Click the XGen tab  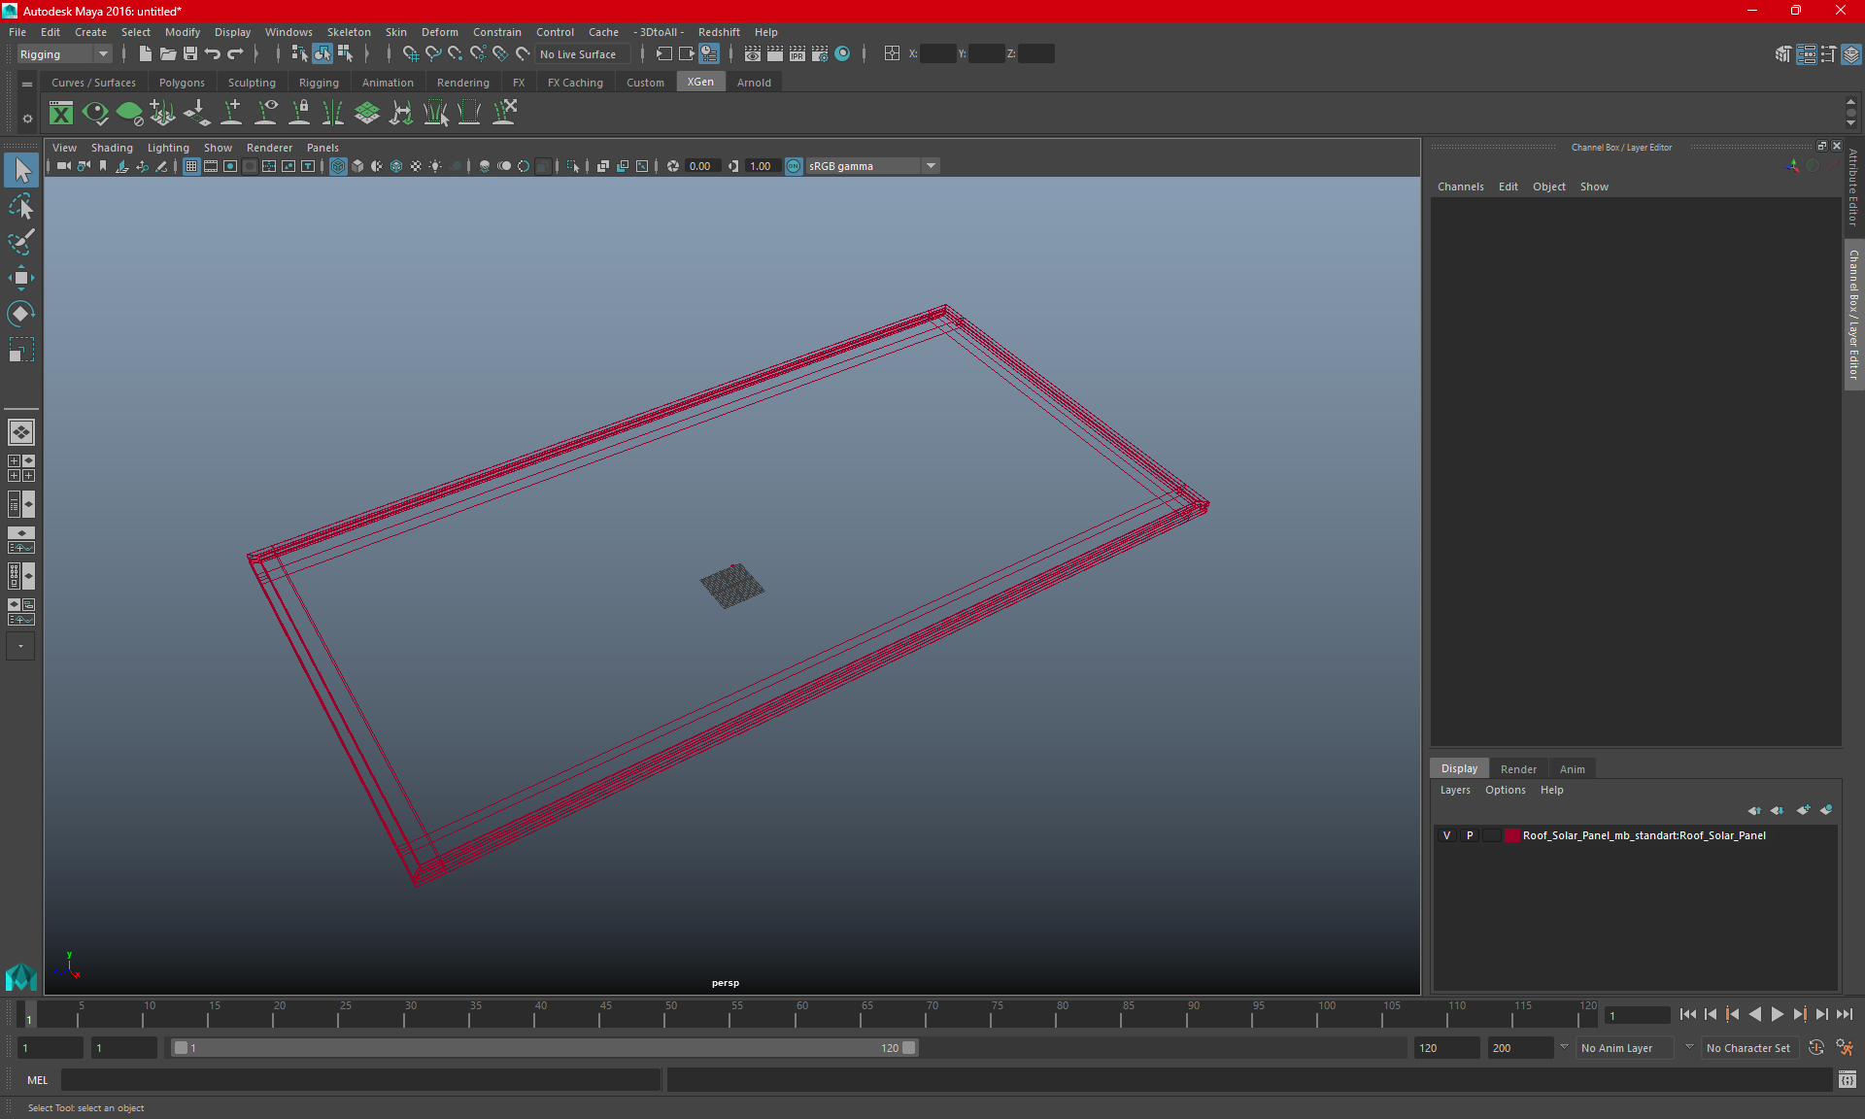pyautogui.click(x=700, y=83)
